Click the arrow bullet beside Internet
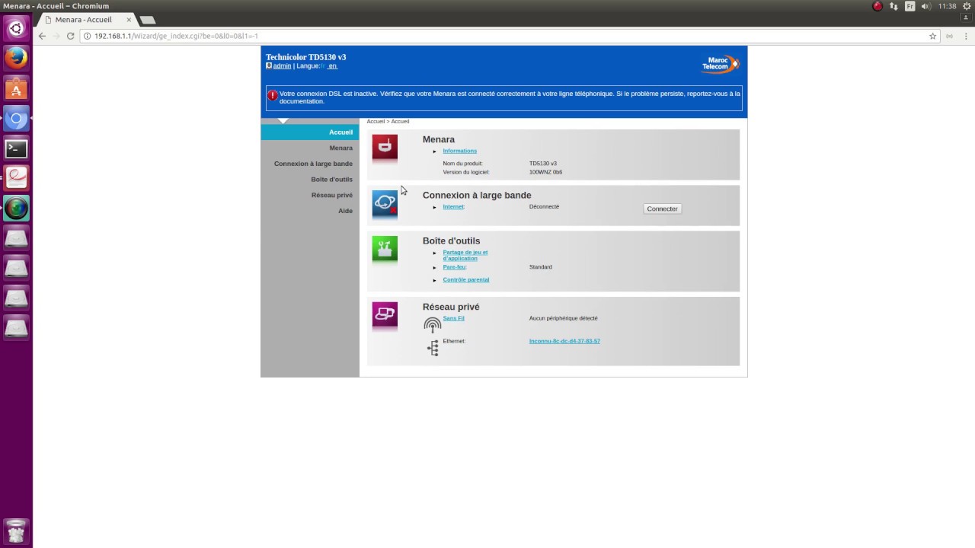The image size is (975, 548). 435,207
